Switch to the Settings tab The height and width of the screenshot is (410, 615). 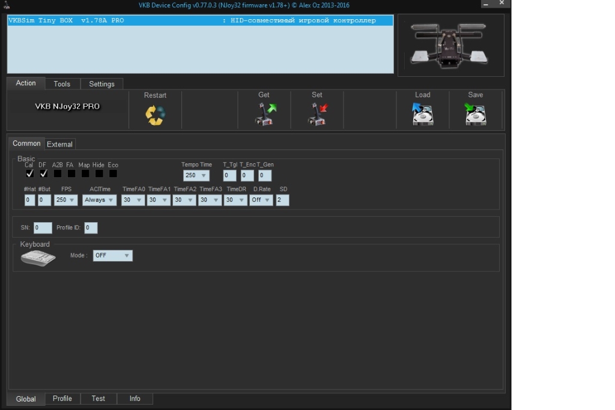tap(101, 84)
